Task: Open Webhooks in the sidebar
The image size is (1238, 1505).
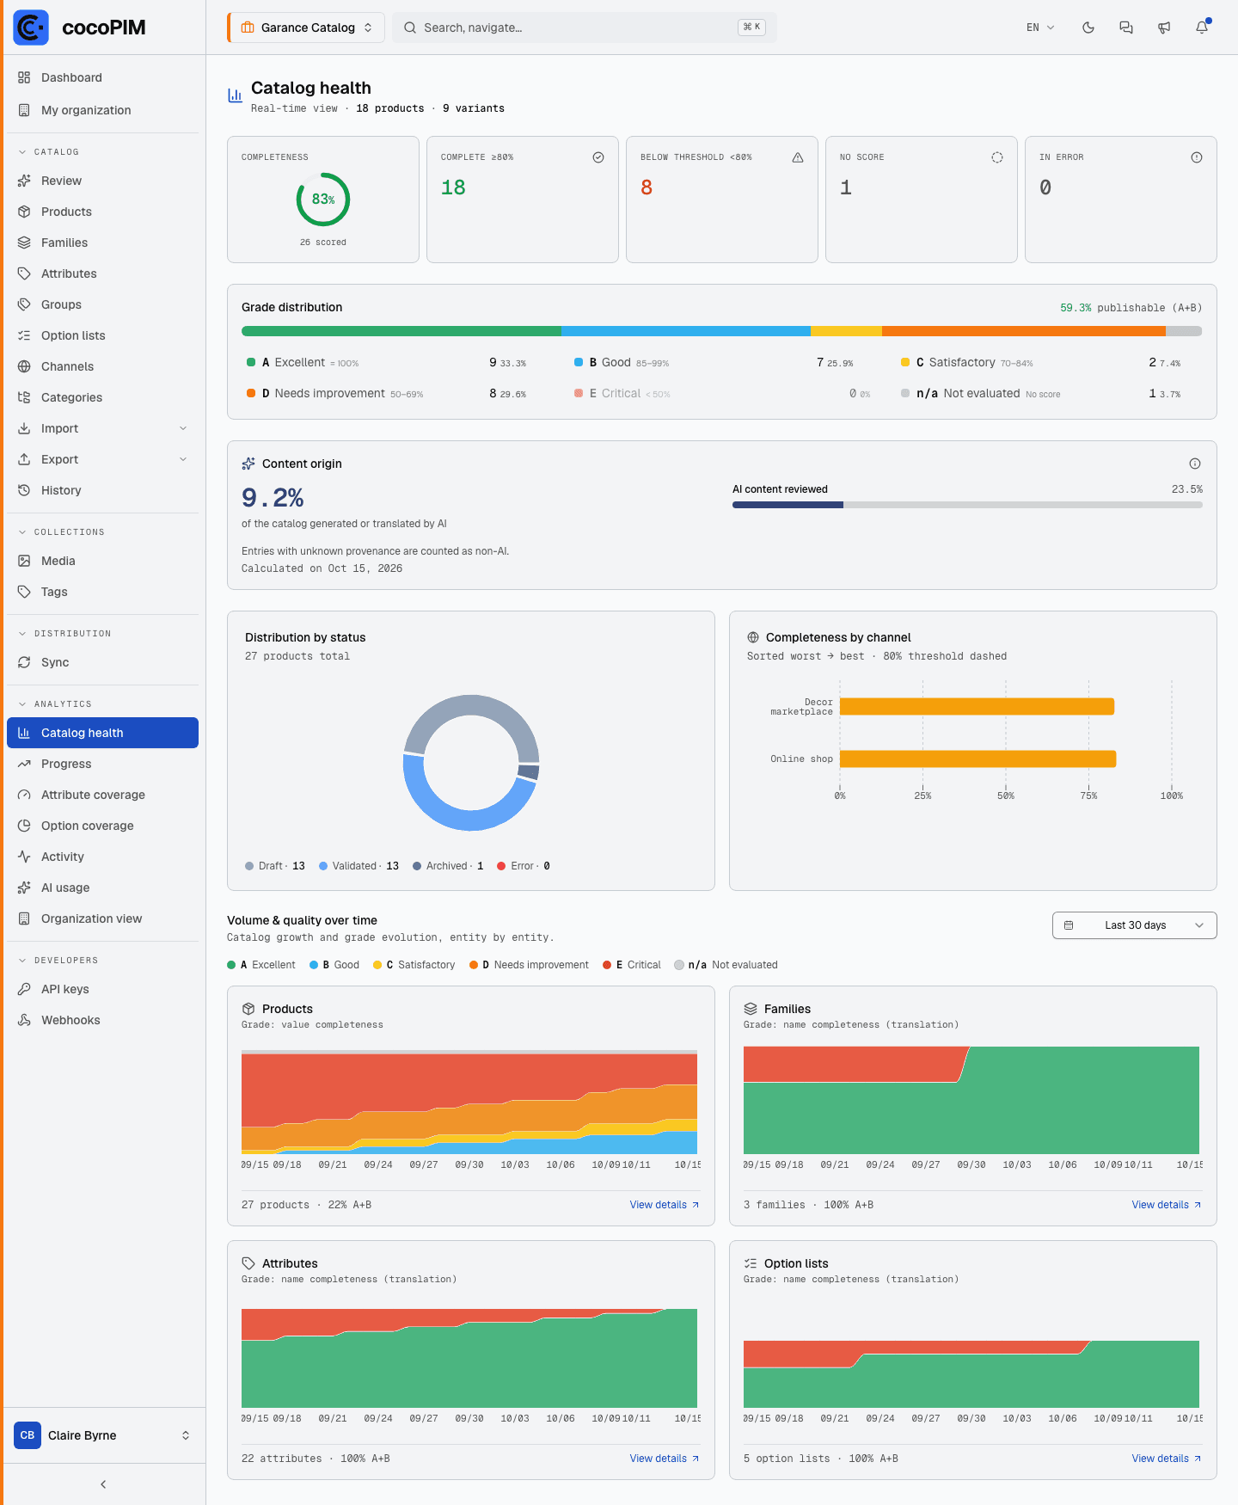Action: pos(102,1020)
